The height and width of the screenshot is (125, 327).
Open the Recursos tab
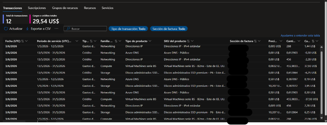(90, 8)
